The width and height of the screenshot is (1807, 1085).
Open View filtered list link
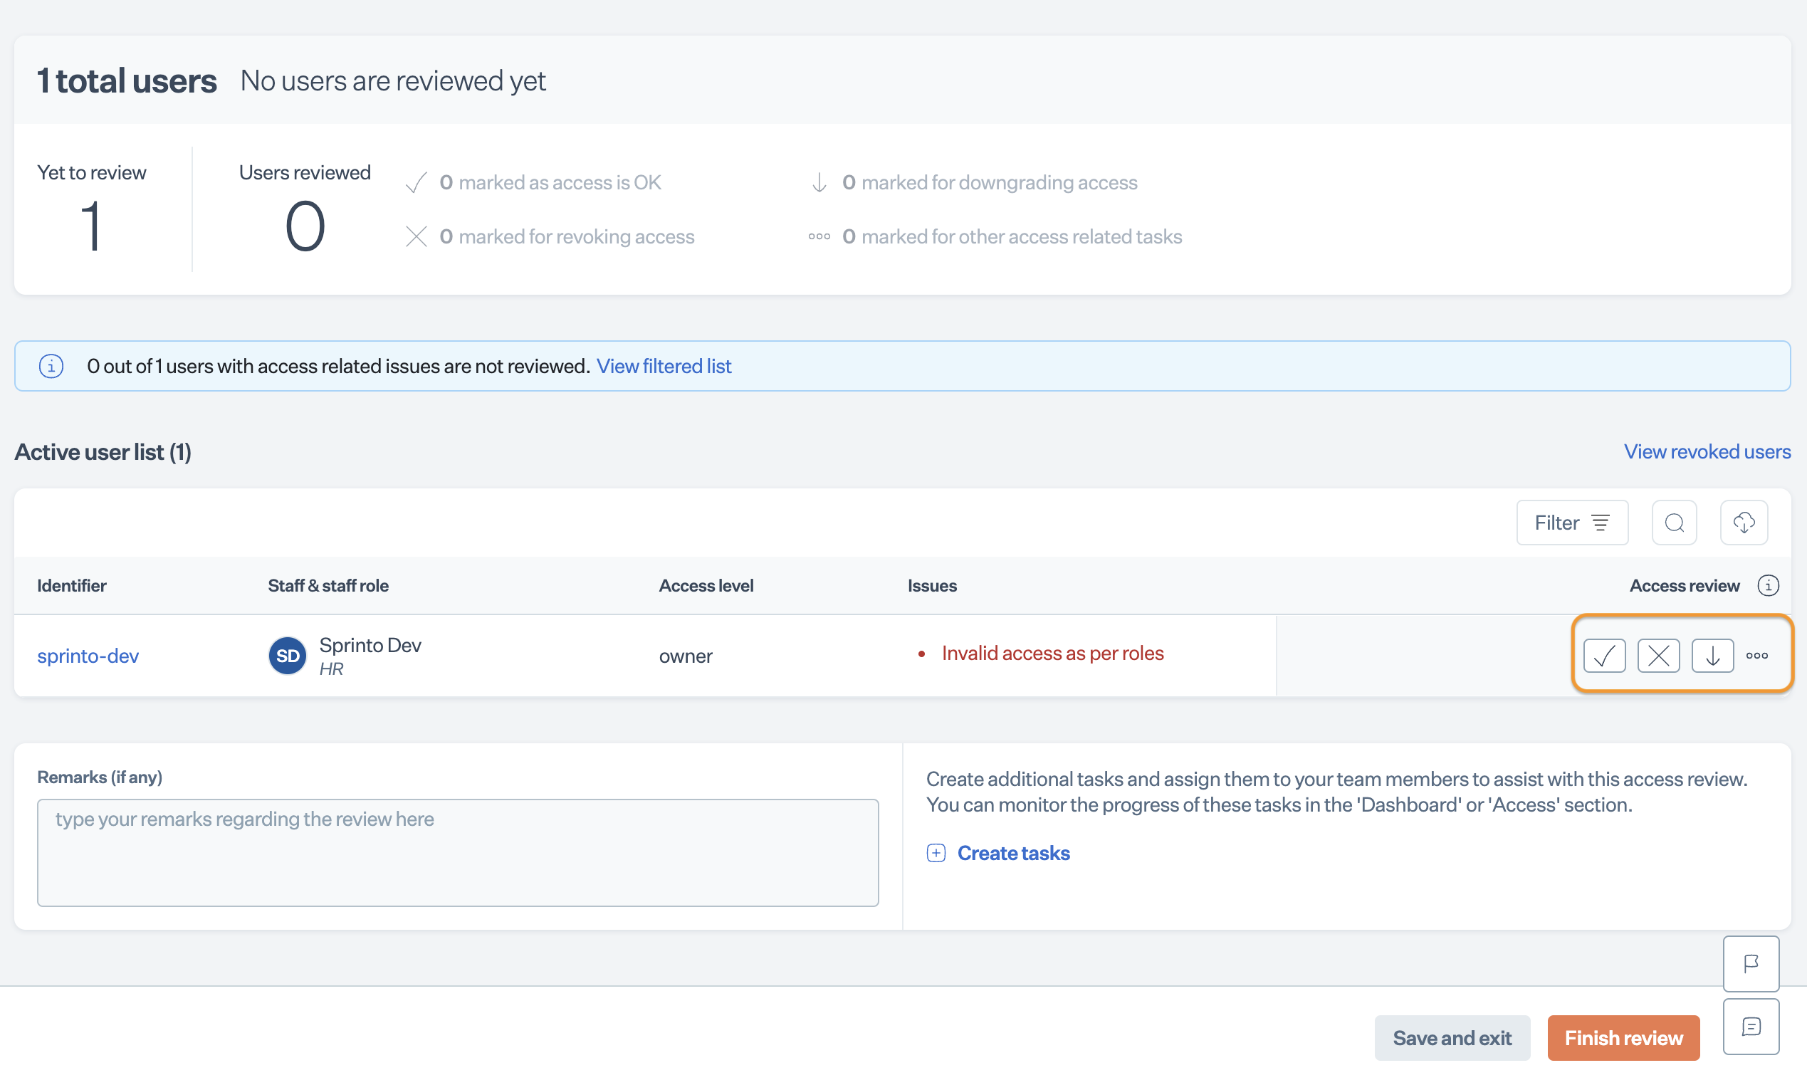pyautogui.click(x=663, y=367)
